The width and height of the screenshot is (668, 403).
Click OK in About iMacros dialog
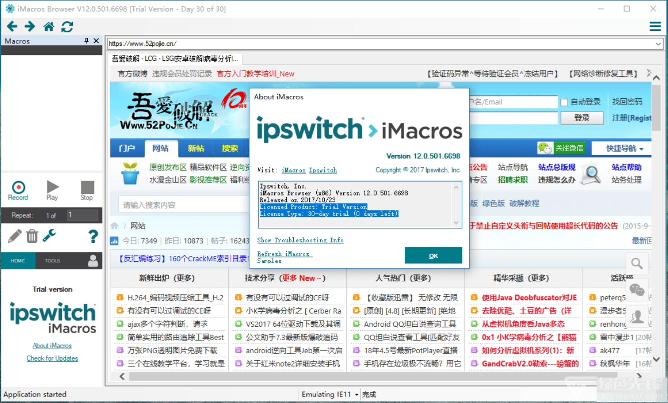(x=433, y=255)
